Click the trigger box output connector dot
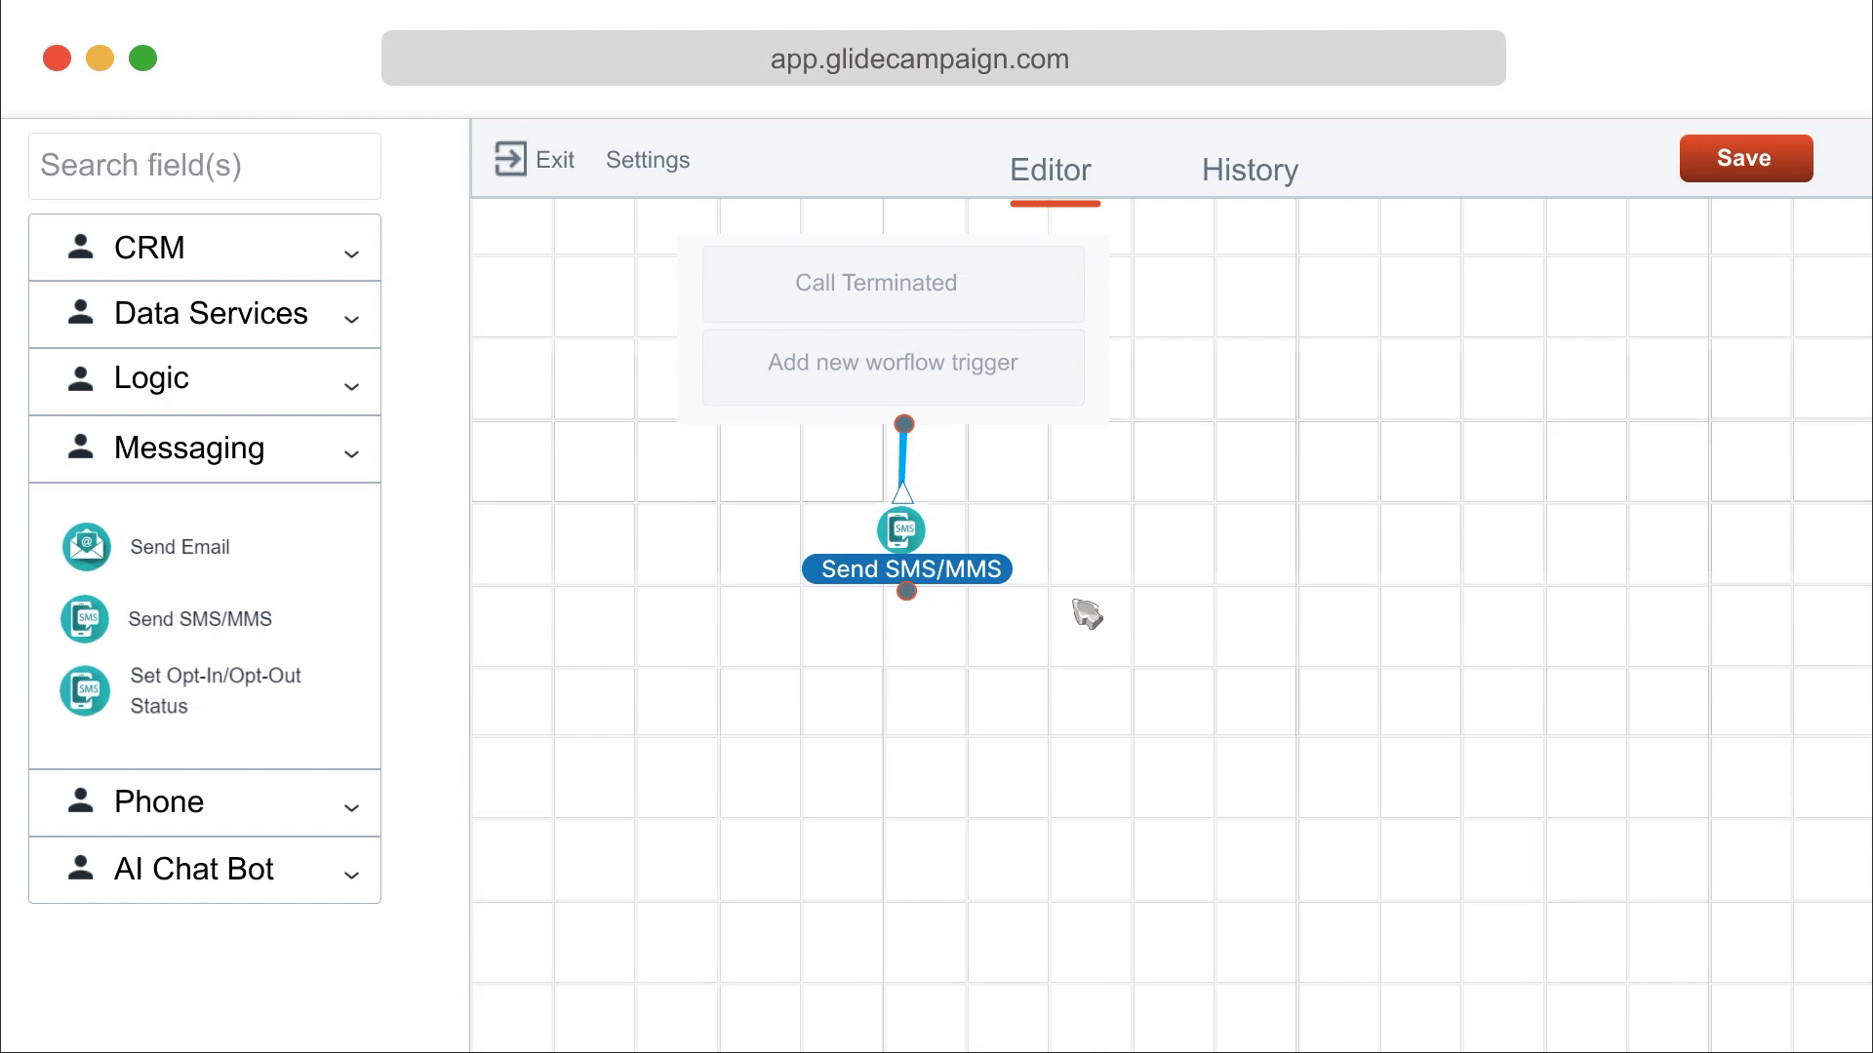Screen dimensions: 1873x1053 (904, 424)
